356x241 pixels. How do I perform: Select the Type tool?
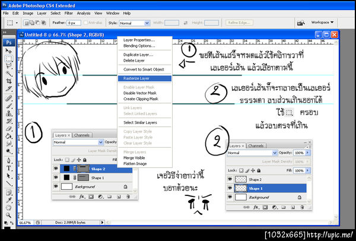(9, 169)
